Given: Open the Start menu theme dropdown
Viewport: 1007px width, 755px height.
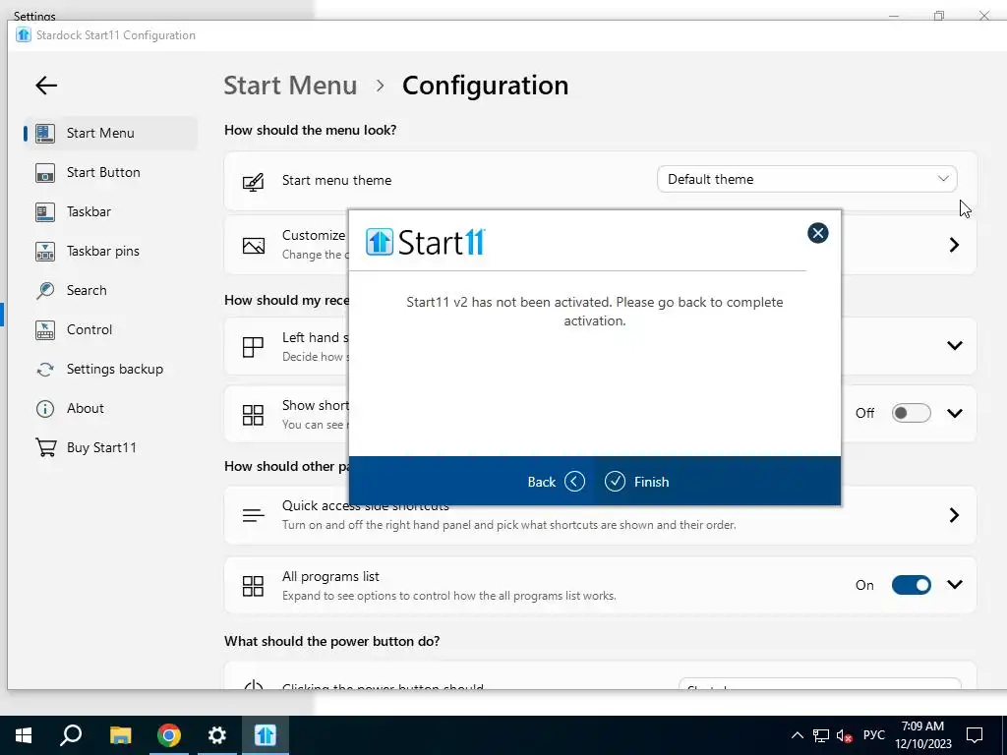Looking at the screenshot, I should click(x=806, y=179).
